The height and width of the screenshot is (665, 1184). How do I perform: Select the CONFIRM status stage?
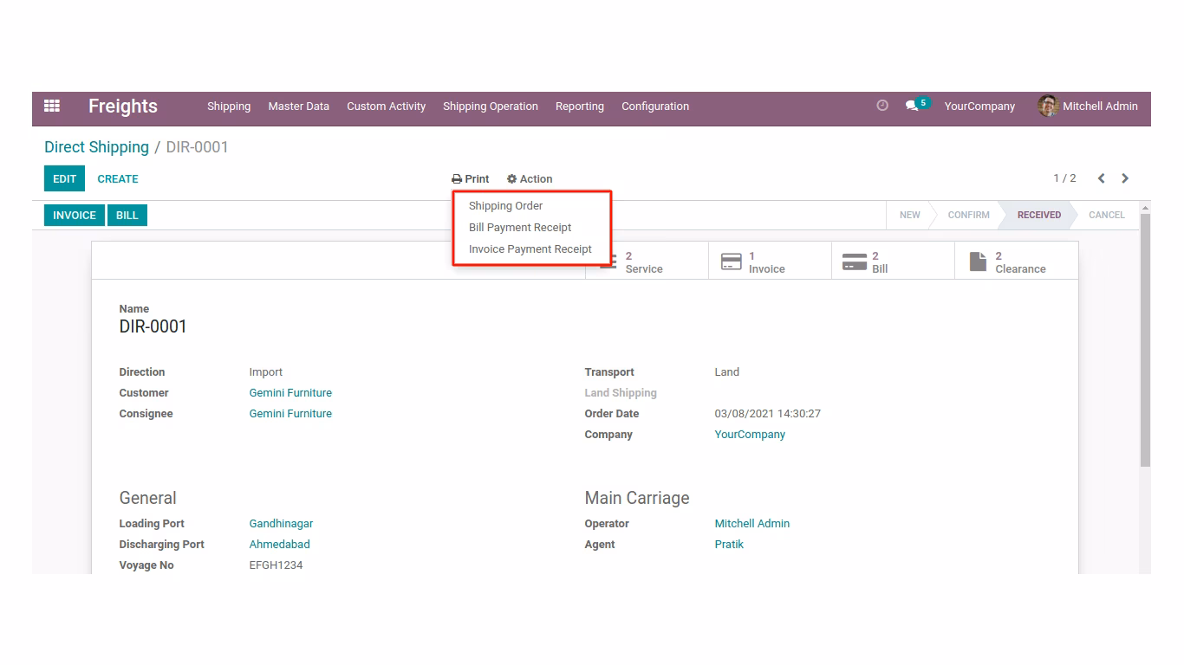[x=968, y=215]
